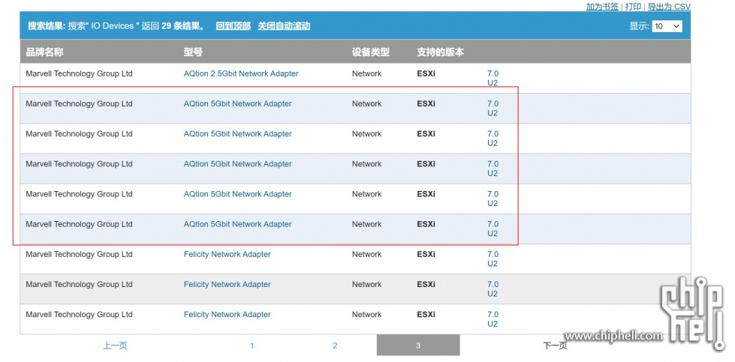Toggle 关闭自动滚动 auto-scroll option
Image resolution: width=735 pixels, height=362 pixels.
pos(284,26)
